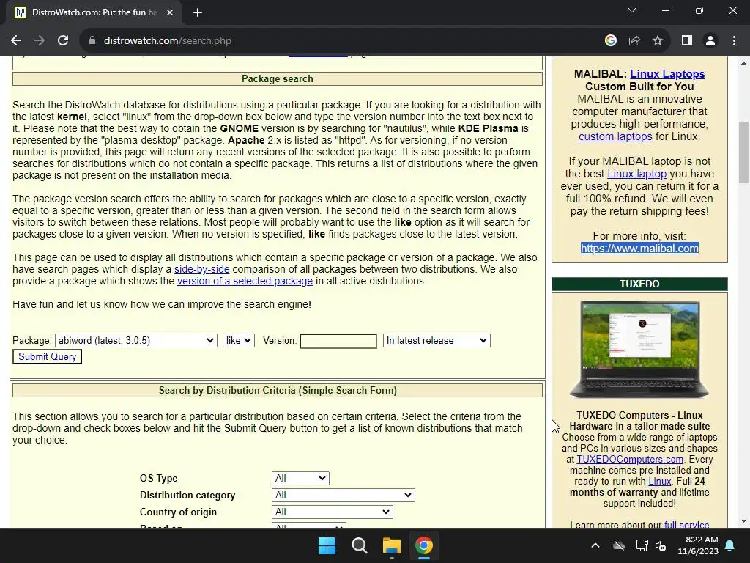Click the 'Linux laptop' link in ad
The image size is (750, 563).
coord(636,174)
